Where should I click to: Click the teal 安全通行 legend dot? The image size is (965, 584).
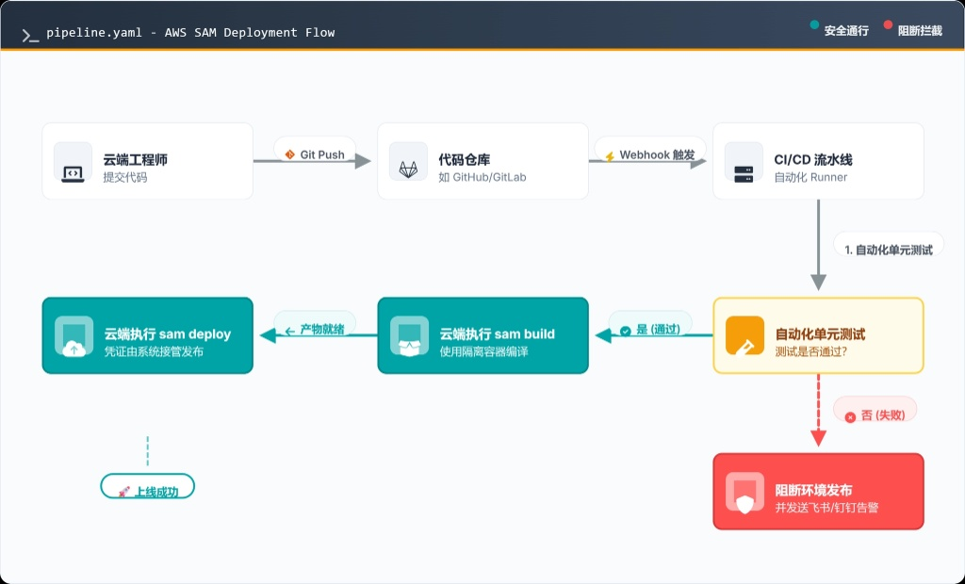(814, 25)
